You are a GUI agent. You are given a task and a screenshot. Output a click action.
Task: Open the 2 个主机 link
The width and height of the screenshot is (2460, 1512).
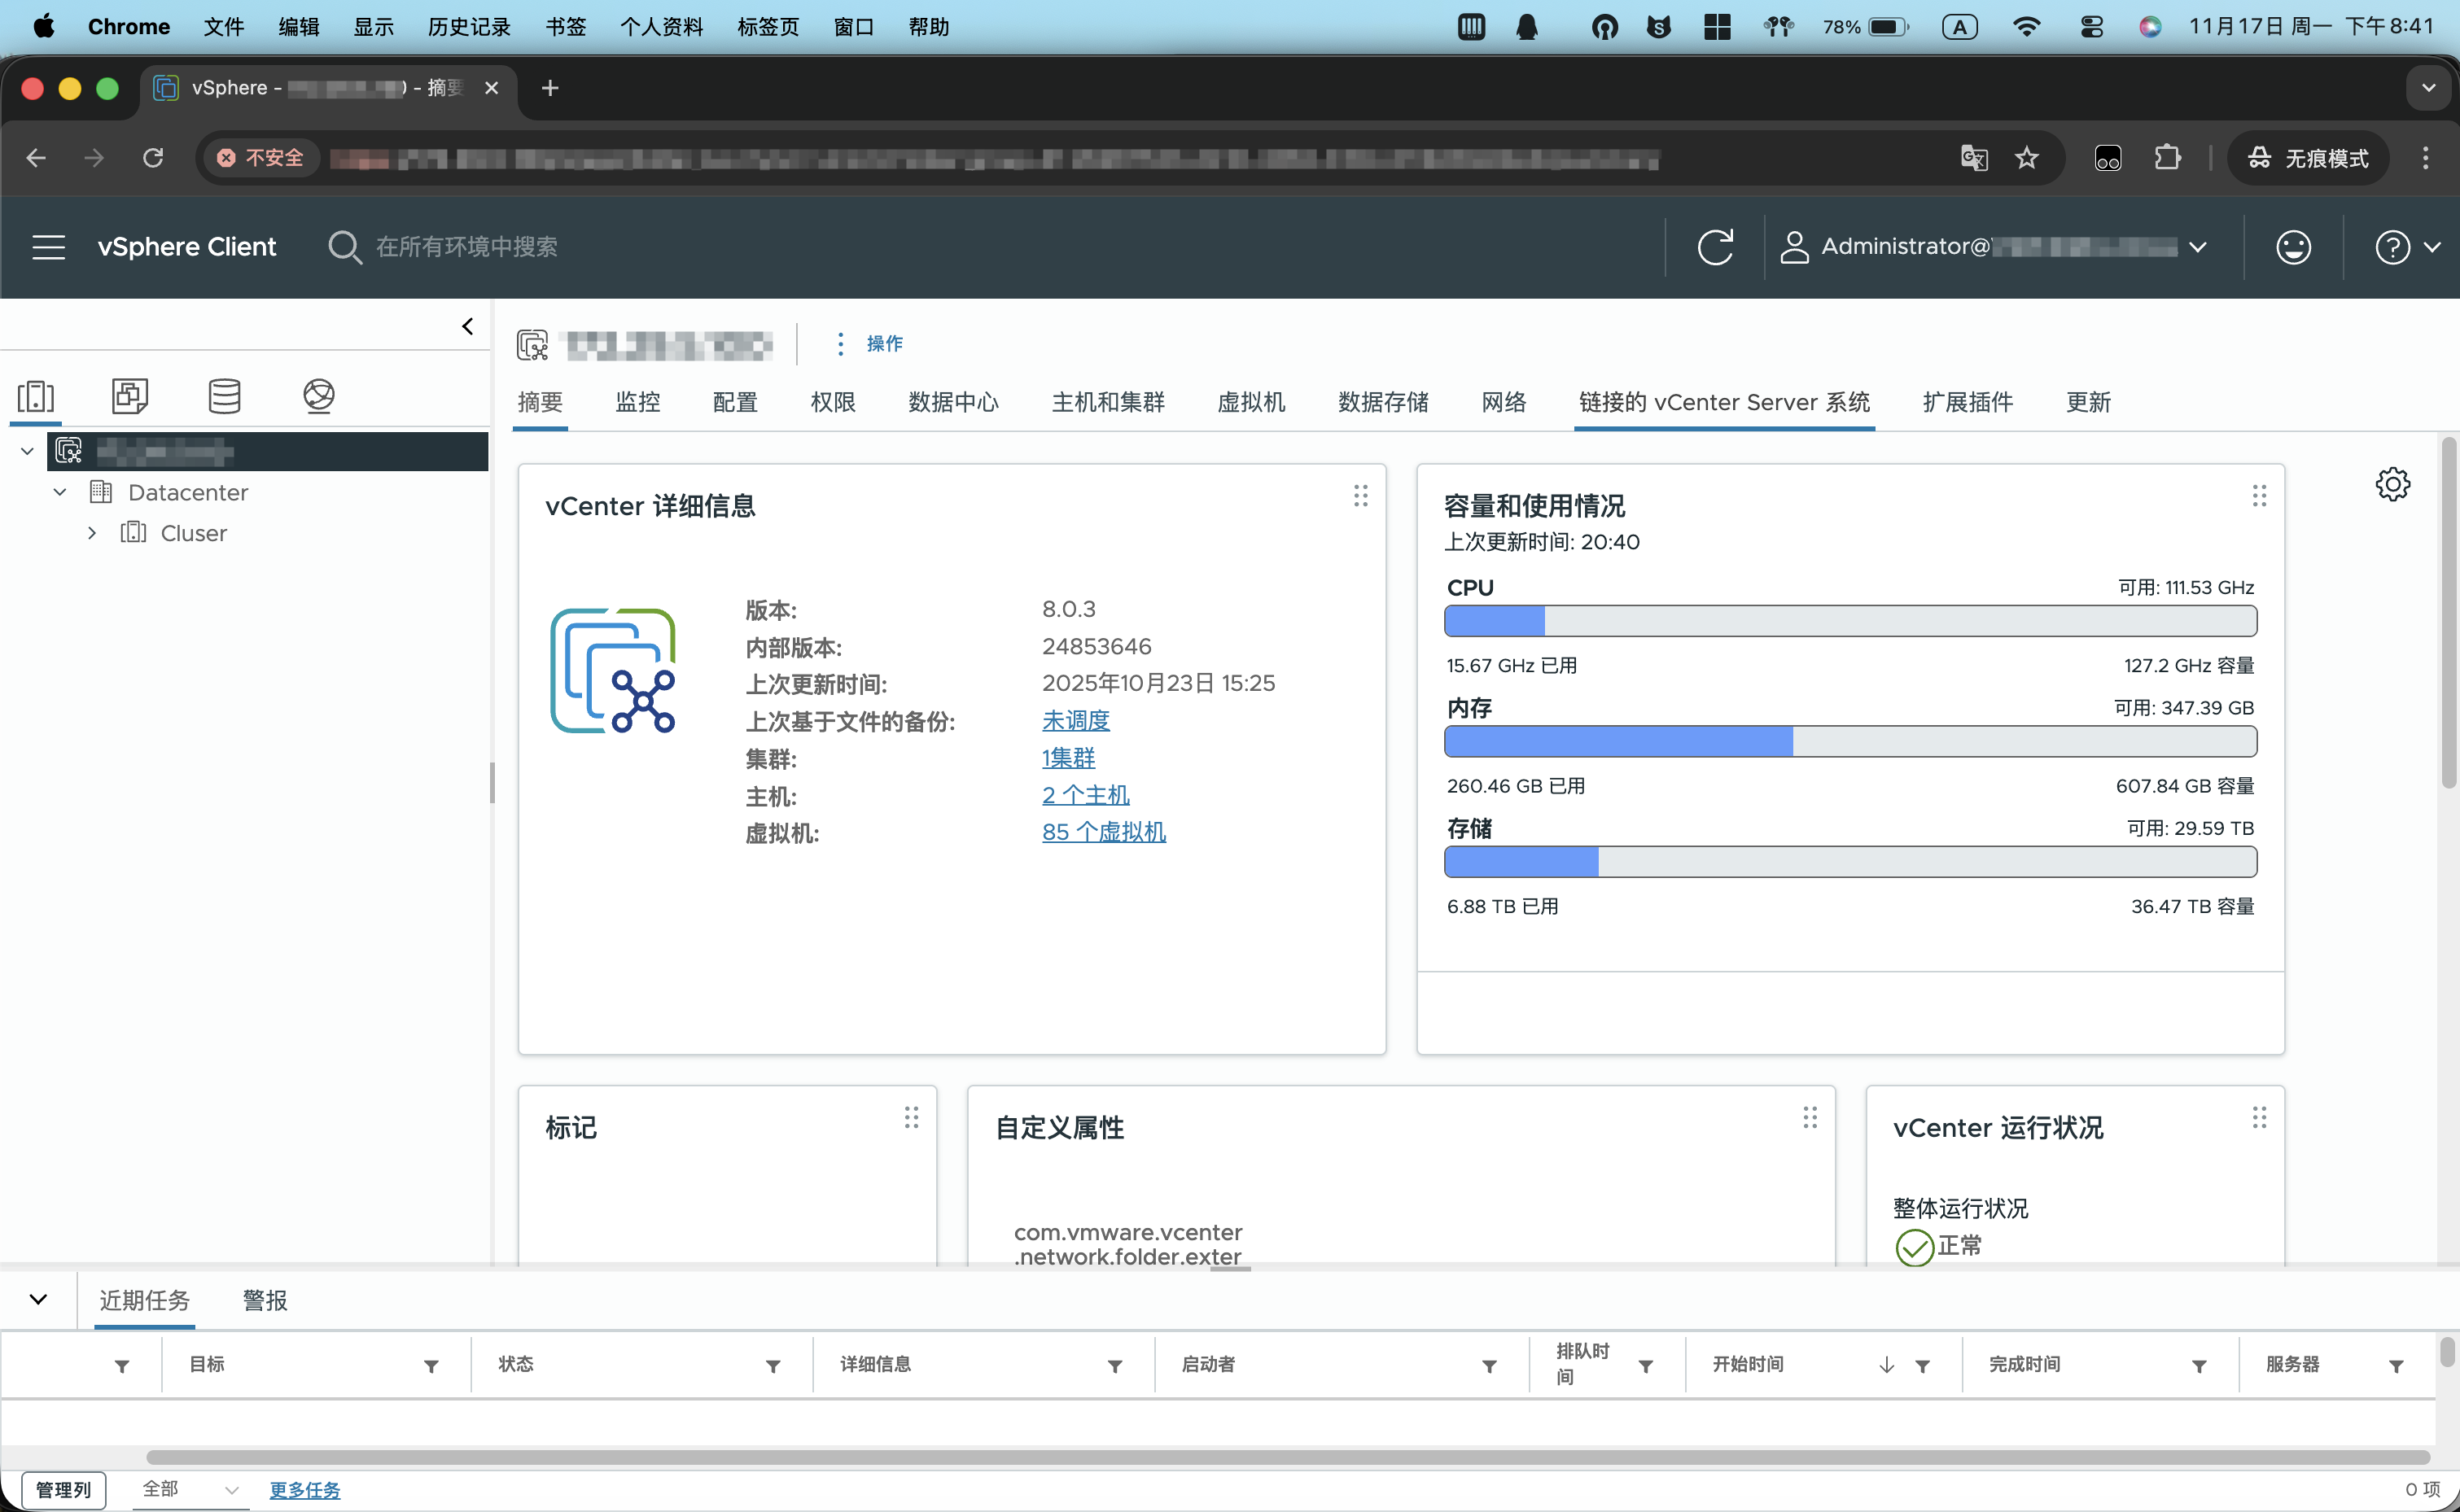click(1085, 795)
